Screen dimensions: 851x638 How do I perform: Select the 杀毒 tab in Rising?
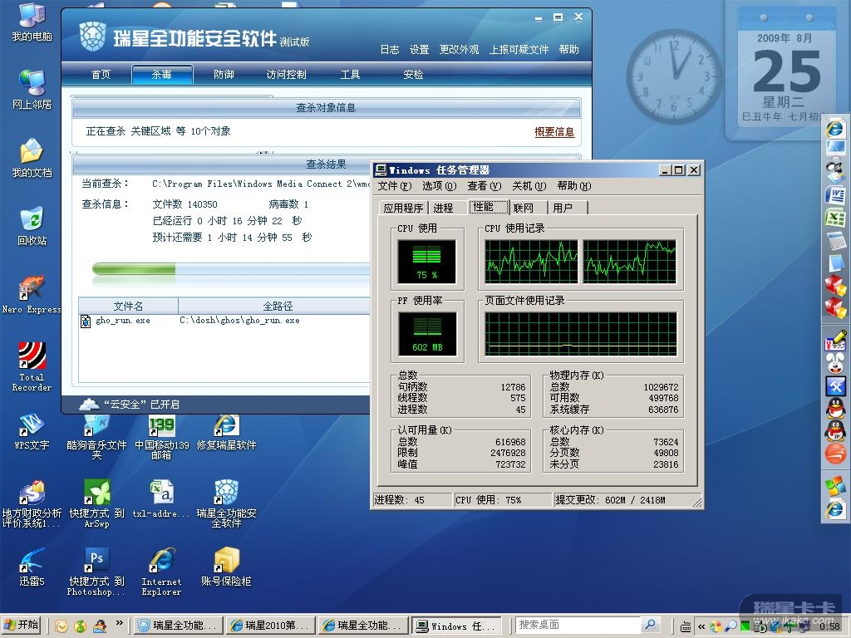(162, 74)
